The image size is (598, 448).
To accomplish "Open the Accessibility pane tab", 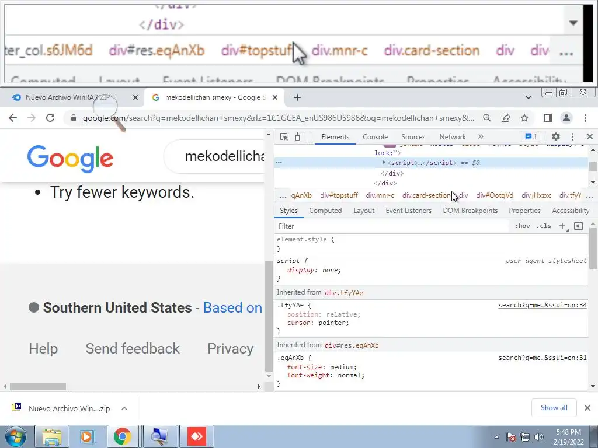I will [571, 210].
